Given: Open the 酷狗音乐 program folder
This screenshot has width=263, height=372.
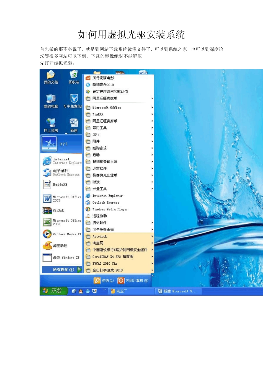Looking at the screenshot, I should [119, 148].
